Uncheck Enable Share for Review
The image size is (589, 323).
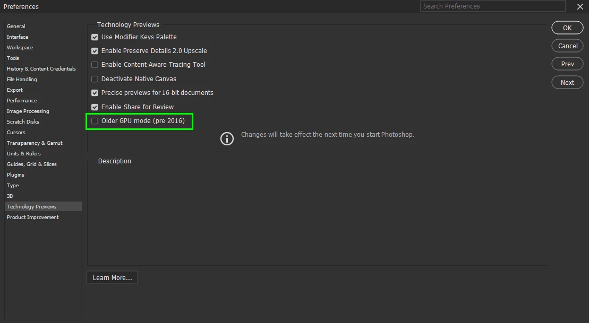tap(95, 107)
